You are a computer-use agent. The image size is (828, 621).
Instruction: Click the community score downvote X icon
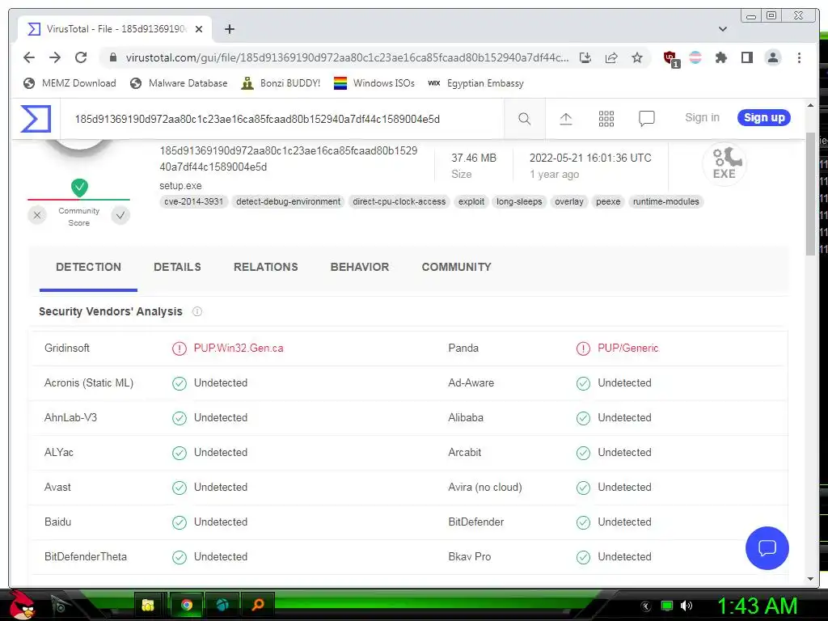pyautogui.click(x=37, y=215)
